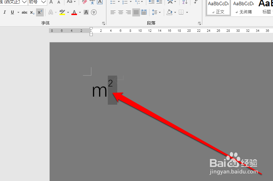Toggle strikethrough abc formatting
Viewport: 273px width, 181px height.
[x=24, y=12]
